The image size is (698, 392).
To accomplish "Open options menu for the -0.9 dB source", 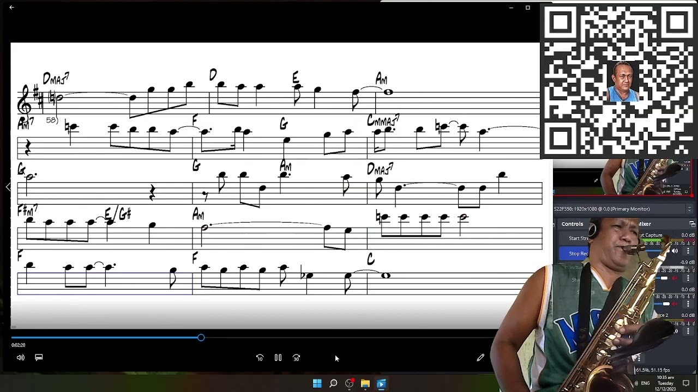I will point(688,278).
